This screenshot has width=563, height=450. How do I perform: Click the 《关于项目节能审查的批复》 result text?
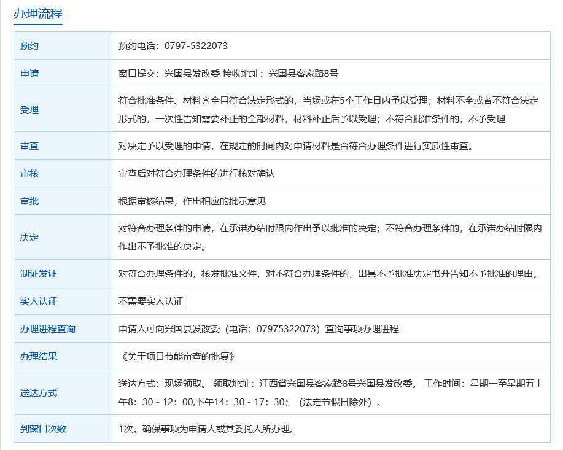177,357
